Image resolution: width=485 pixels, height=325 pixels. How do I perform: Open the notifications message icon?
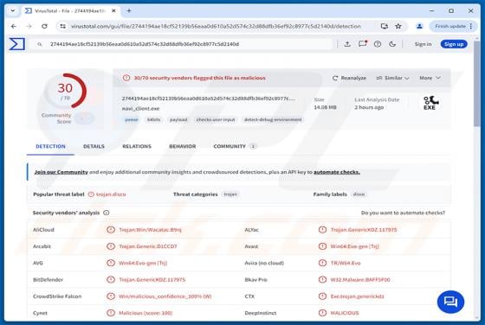[363, 44]
